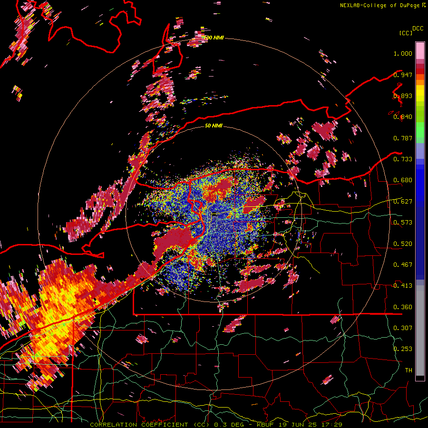
Task: Click the 100 NMI range ring label
Action: click(214, 38)
